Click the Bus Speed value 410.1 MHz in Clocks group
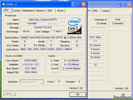 31,68
